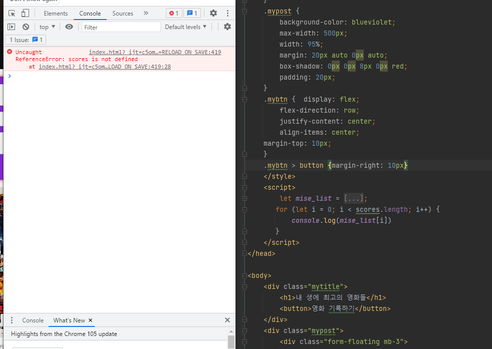Click the 'ReferenceError: scores is not defined' message
Viewport: 492px width, 349px height.
click(x=77, y=59)
